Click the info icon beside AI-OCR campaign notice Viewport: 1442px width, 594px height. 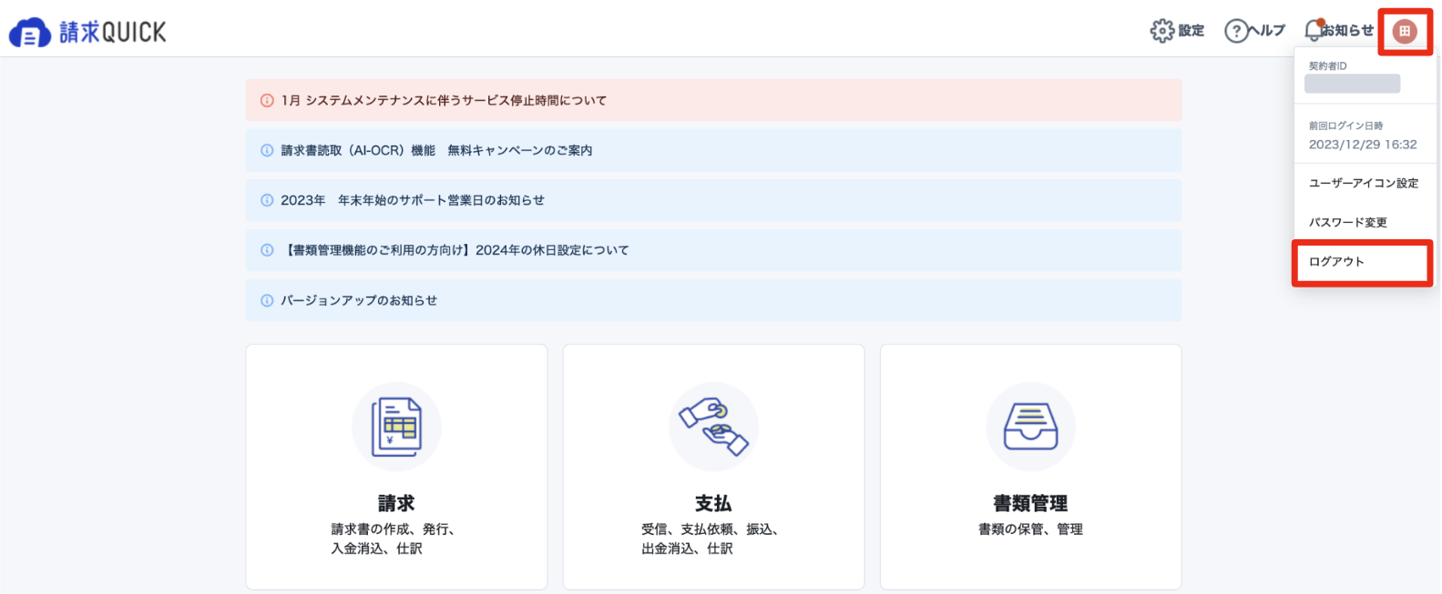(267, 151)
